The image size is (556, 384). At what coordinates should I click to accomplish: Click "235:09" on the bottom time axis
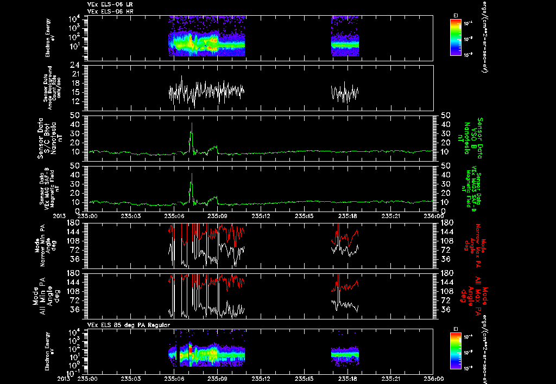click(x=217, y=379)
